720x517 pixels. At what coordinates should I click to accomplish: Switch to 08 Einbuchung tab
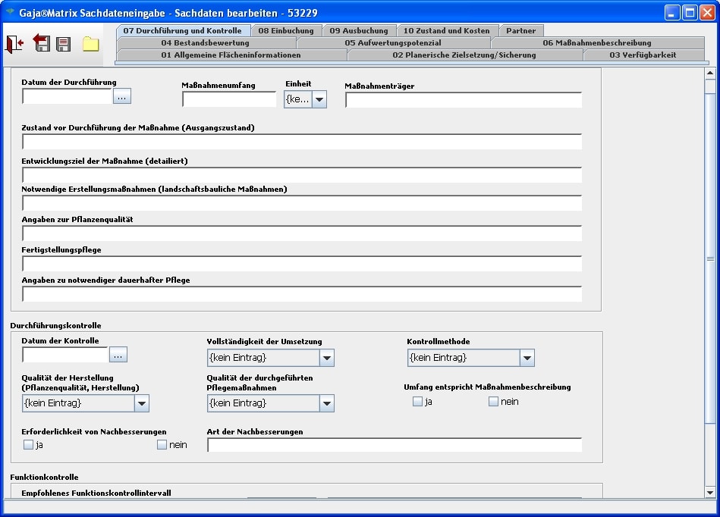click(x=286, y=31)
